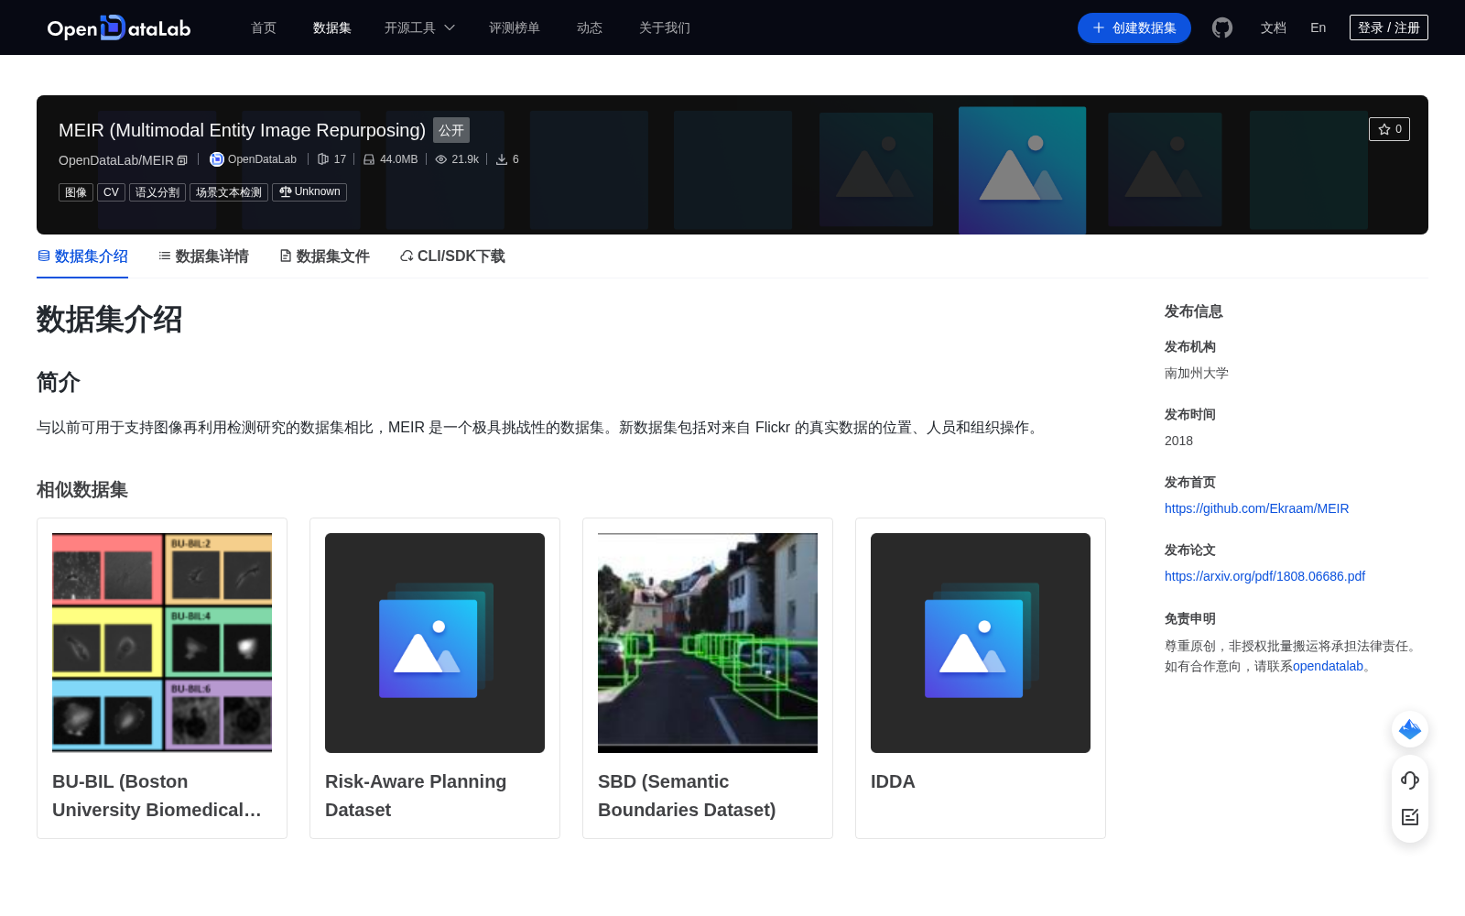Open the IDDA dataset thumbnail
1465x916 pixels.
click(x=981, y=643)
